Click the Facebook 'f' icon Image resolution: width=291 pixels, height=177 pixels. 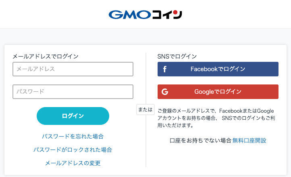164,69
